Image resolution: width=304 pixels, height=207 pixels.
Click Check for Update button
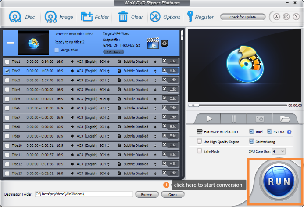click(x=243, y=17)
